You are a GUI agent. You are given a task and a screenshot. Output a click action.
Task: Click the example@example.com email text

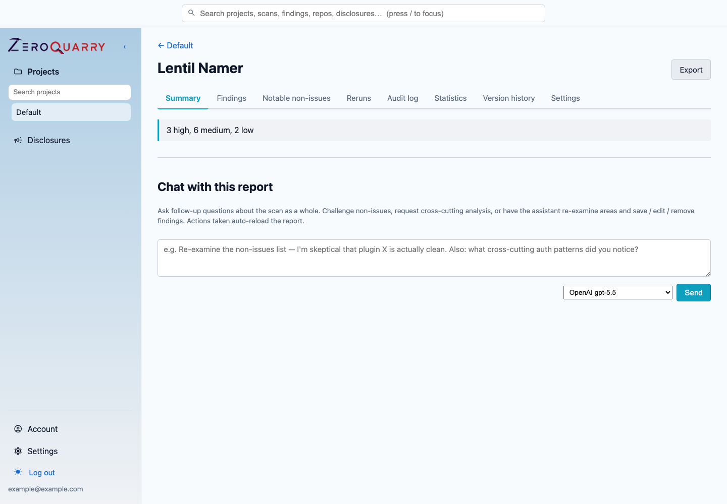(x=45, y=489)
